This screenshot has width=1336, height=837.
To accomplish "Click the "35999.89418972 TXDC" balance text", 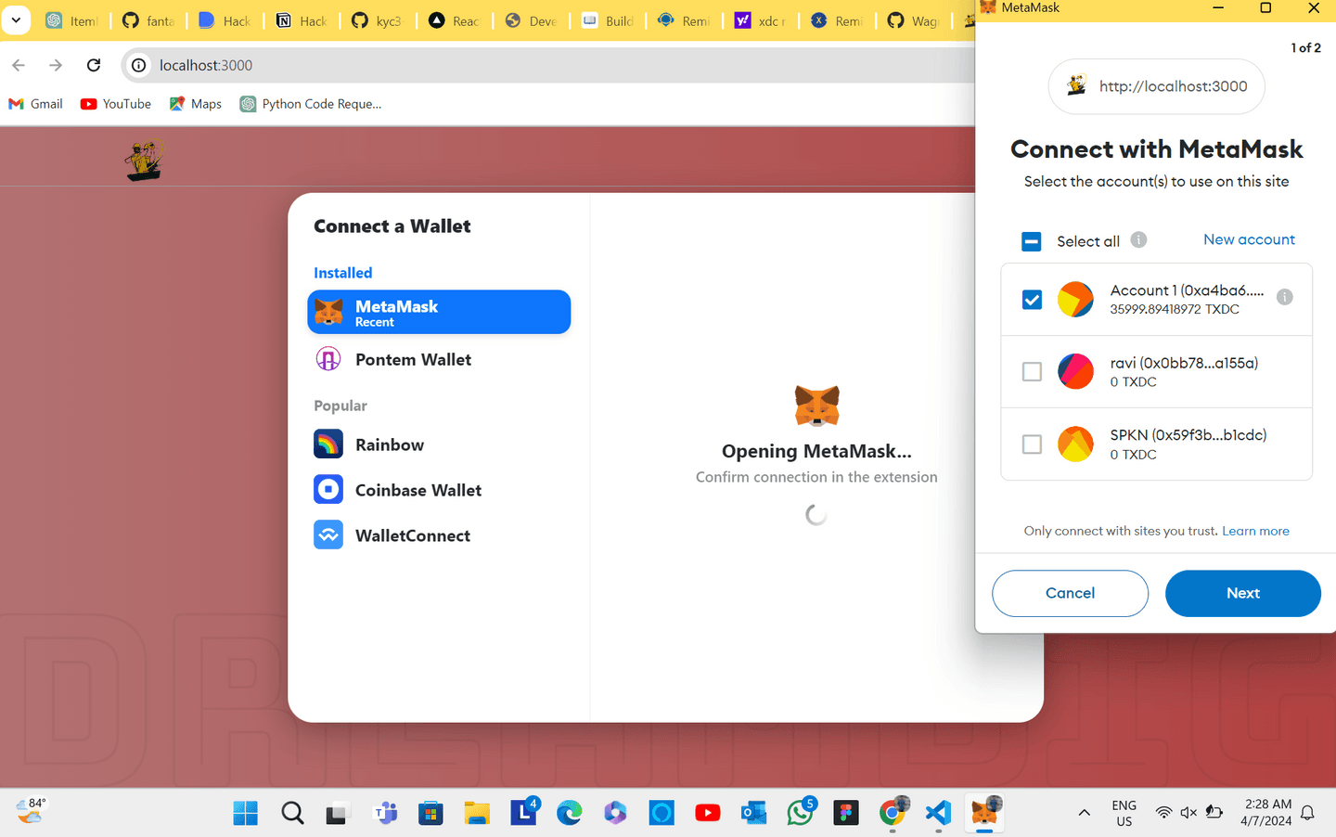I will 1175,309.
